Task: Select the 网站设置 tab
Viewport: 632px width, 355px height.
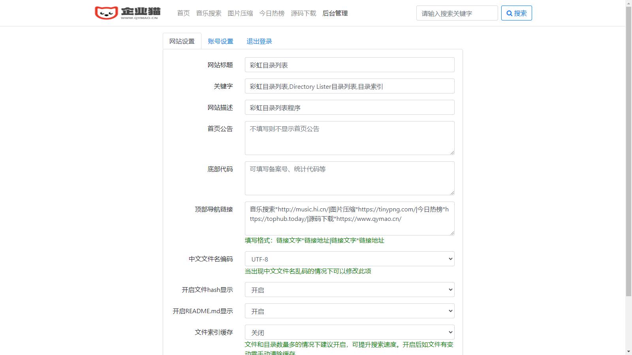Action: click(182, 41)
